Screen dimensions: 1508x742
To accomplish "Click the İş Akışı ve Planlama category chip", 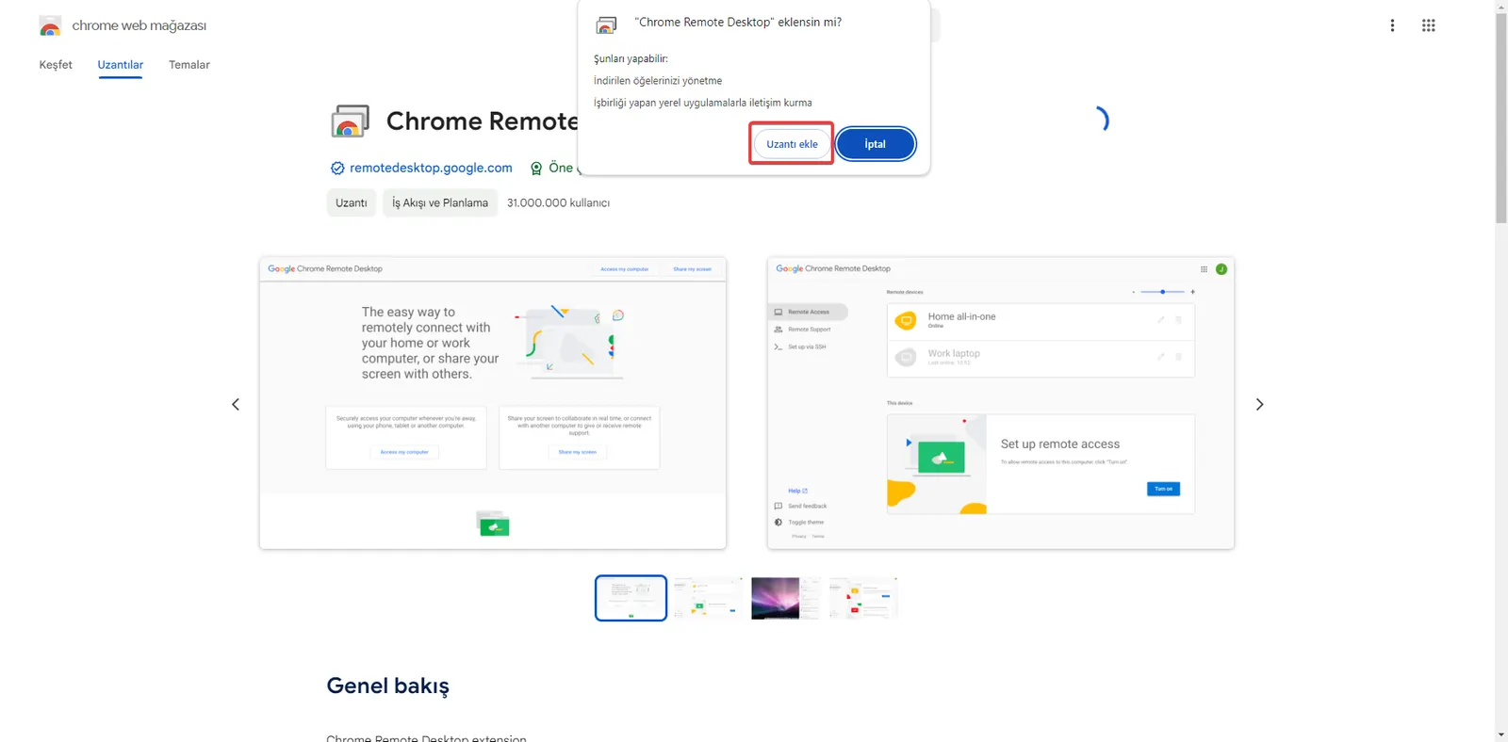I will click(x=440, y=202).
